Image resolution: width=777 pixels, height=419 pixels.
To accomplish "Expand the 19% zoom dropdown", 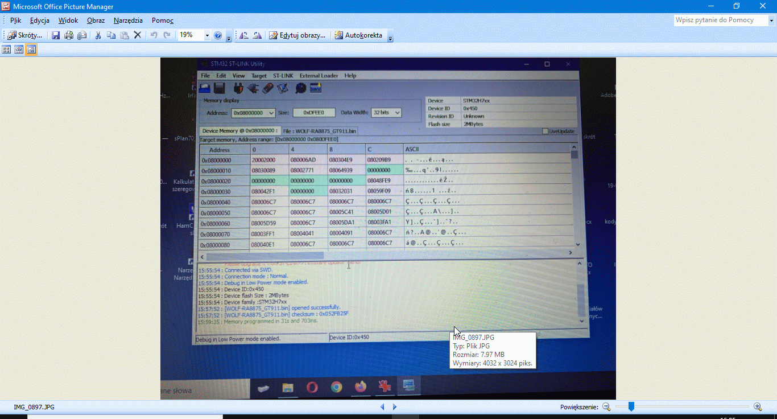I will click(x=207, y=35).
